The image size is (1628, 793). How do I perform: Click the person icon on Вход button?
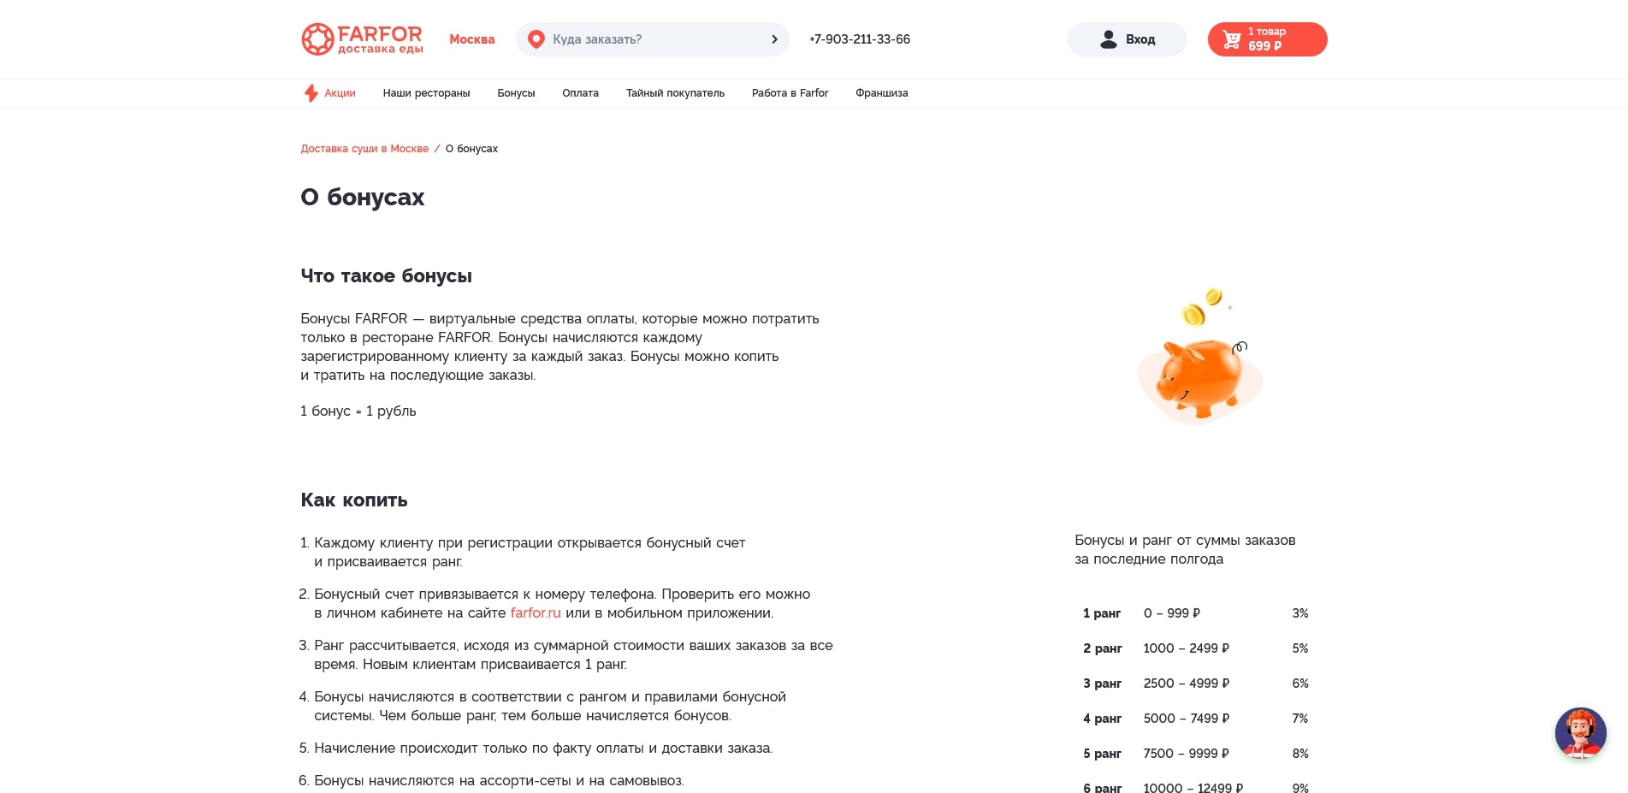[1110, 38]
